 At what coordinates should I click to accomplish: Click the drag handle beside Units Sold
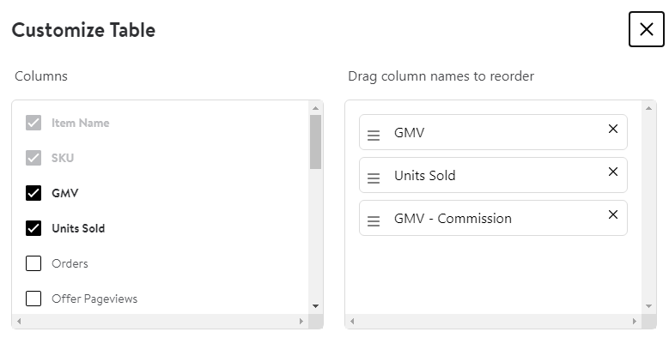coord(374,178)
